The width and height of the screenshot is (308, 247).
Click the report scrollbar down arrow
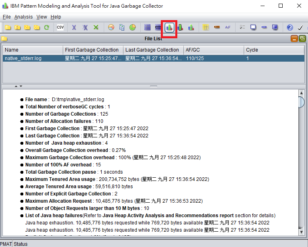coord(301,232)
